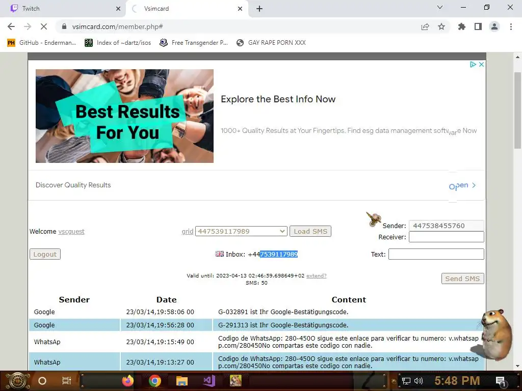Toggle the browser side panel icon
Viewport: 522px width, 391px height.
pyautogui.click(x=478, y=26)
